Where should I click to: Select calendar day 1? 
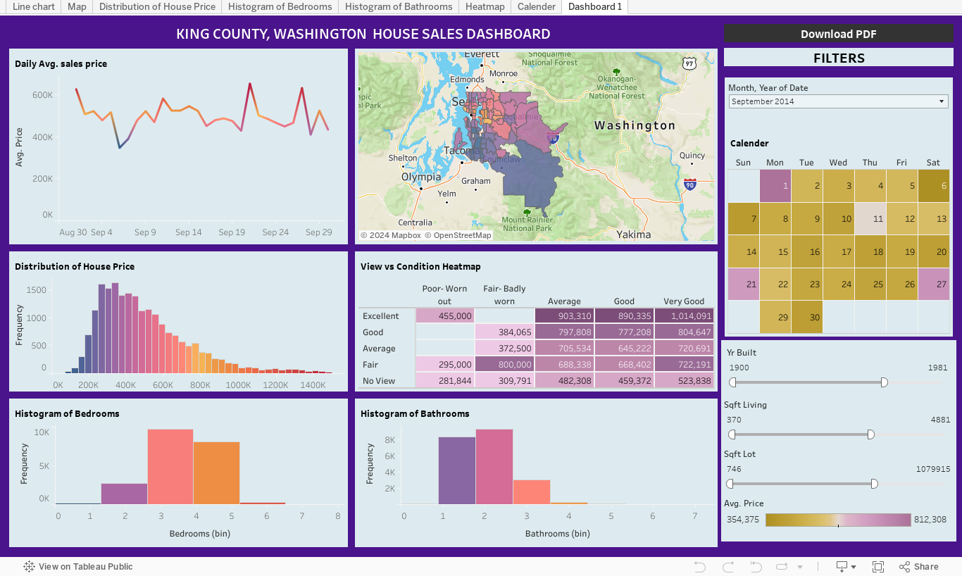[775, 186]
